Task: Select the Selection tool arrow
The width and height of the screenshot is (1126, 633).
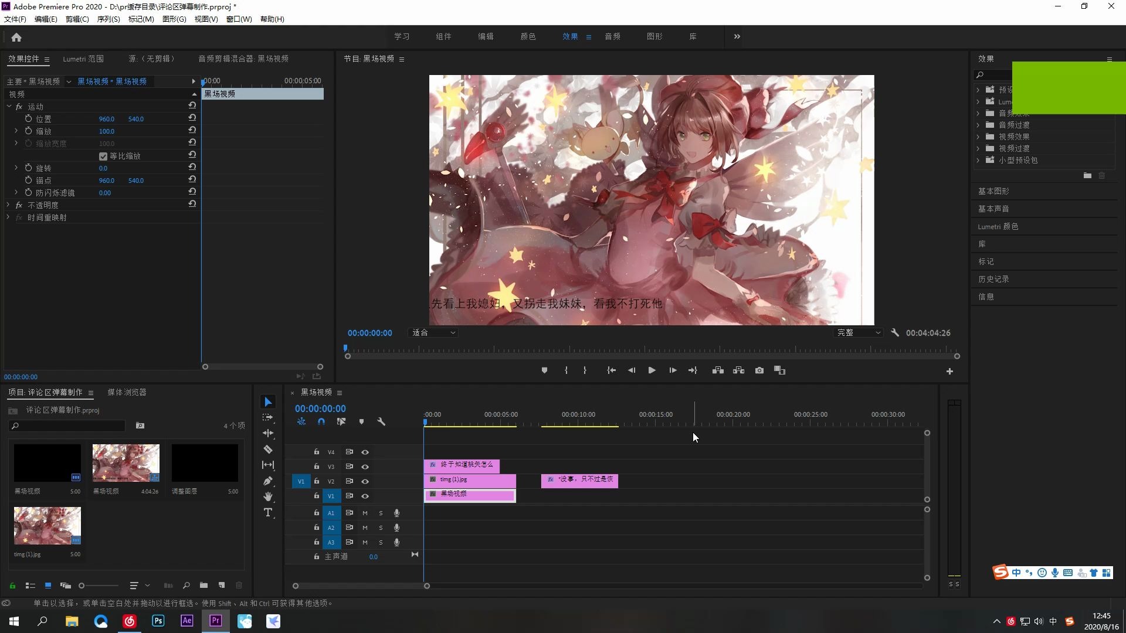Action: 268,401
